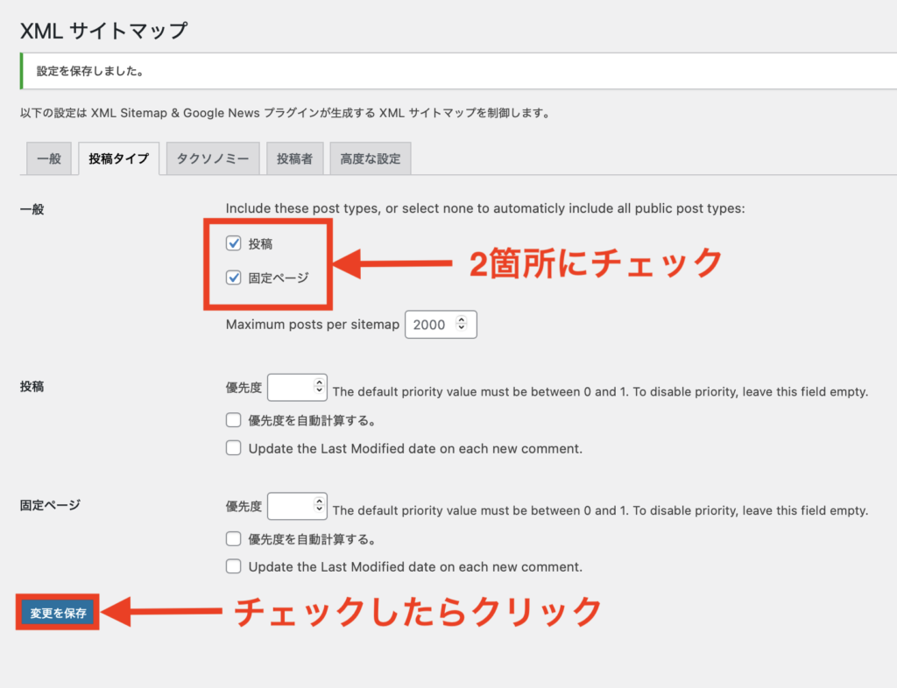Viewport: 897px width, 688px height.
Task: Uncheck the 固定ページ post type checkbox
Action: [x=234, y=277]
